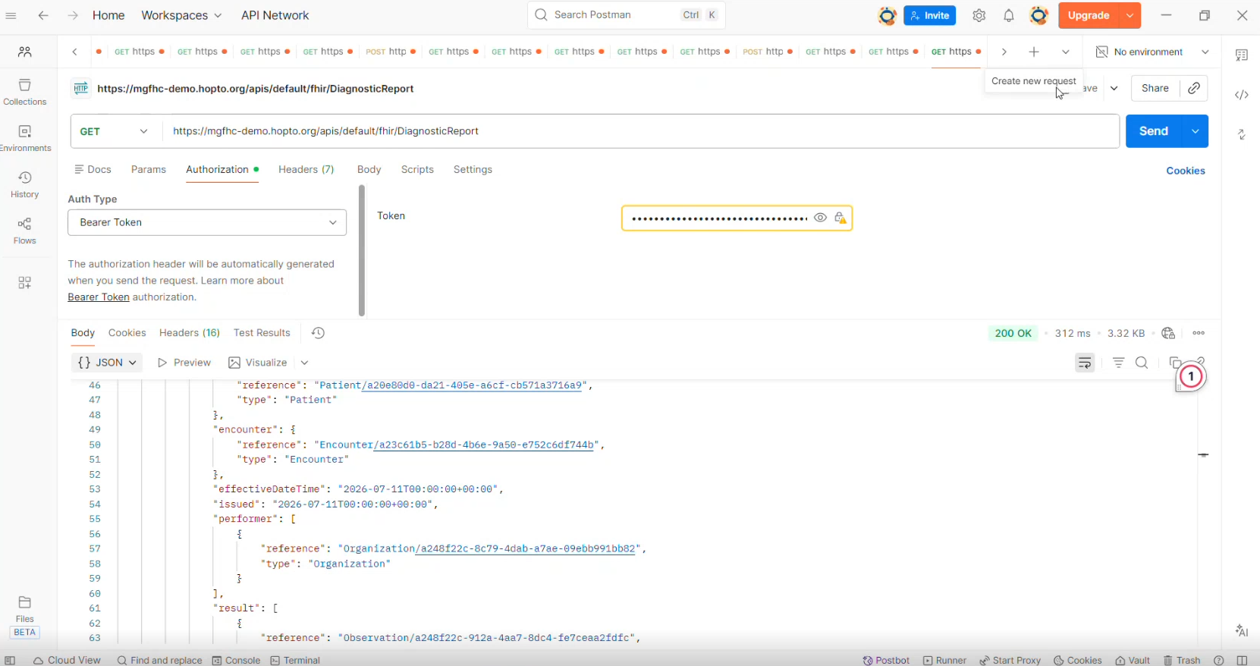
Task: Open Flows in the sidebar
Action: 25,231
